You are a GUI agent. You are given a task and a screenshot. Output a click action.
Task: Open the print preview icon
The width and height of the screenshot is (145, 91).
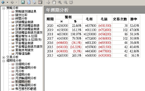click(x=28, y=2)
